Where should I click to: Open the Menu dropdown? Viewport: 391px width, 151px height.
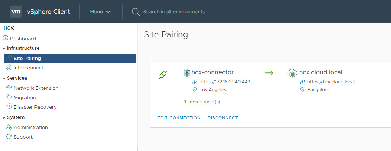(100, 12)
